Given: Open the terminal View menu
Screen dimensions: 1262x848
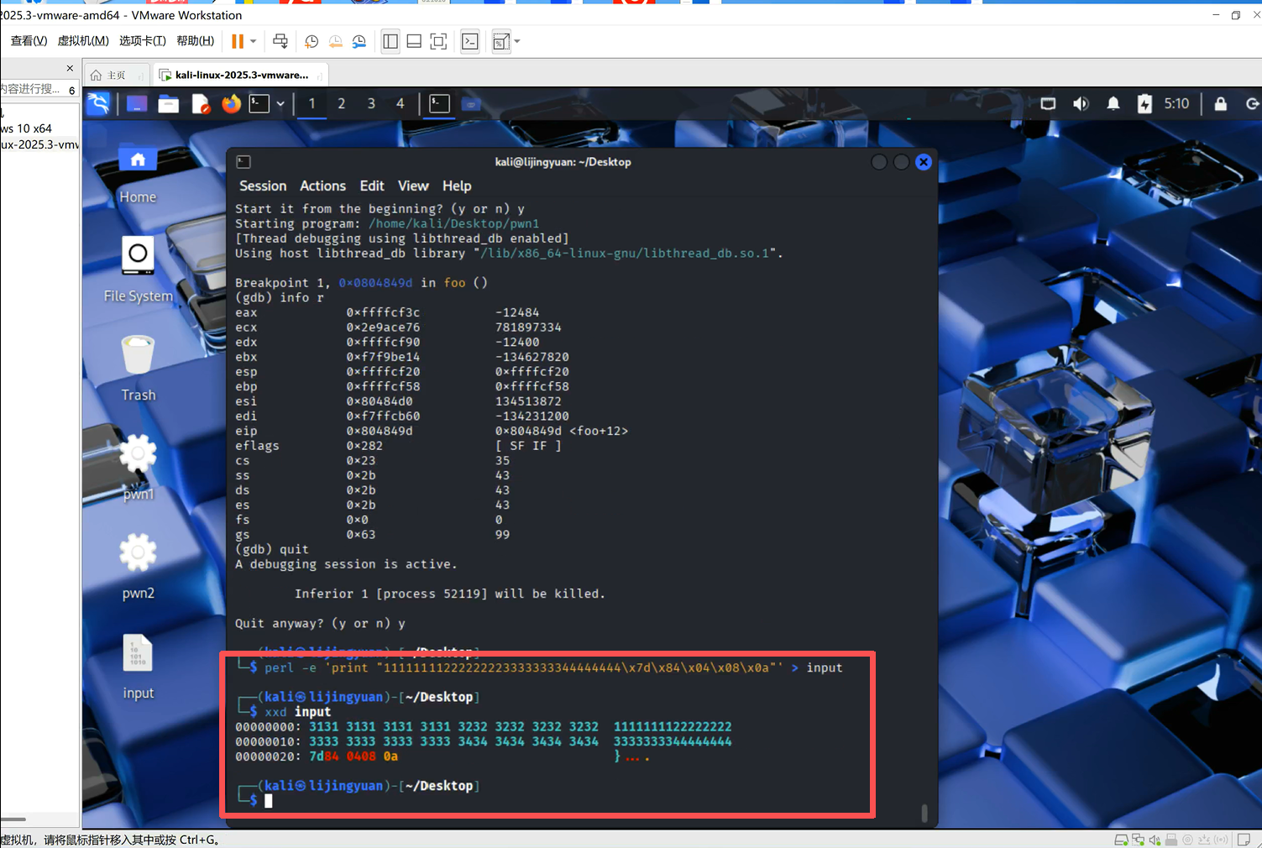Looking at the screenshot, I should (x=413, y=186).
